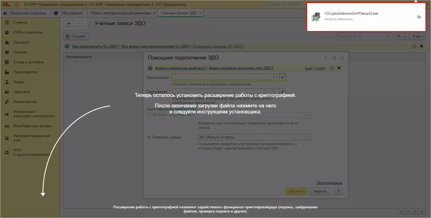This screenshot has width=431, height=218.
Task: Move down one row in the list
Action: coord(415,211)
